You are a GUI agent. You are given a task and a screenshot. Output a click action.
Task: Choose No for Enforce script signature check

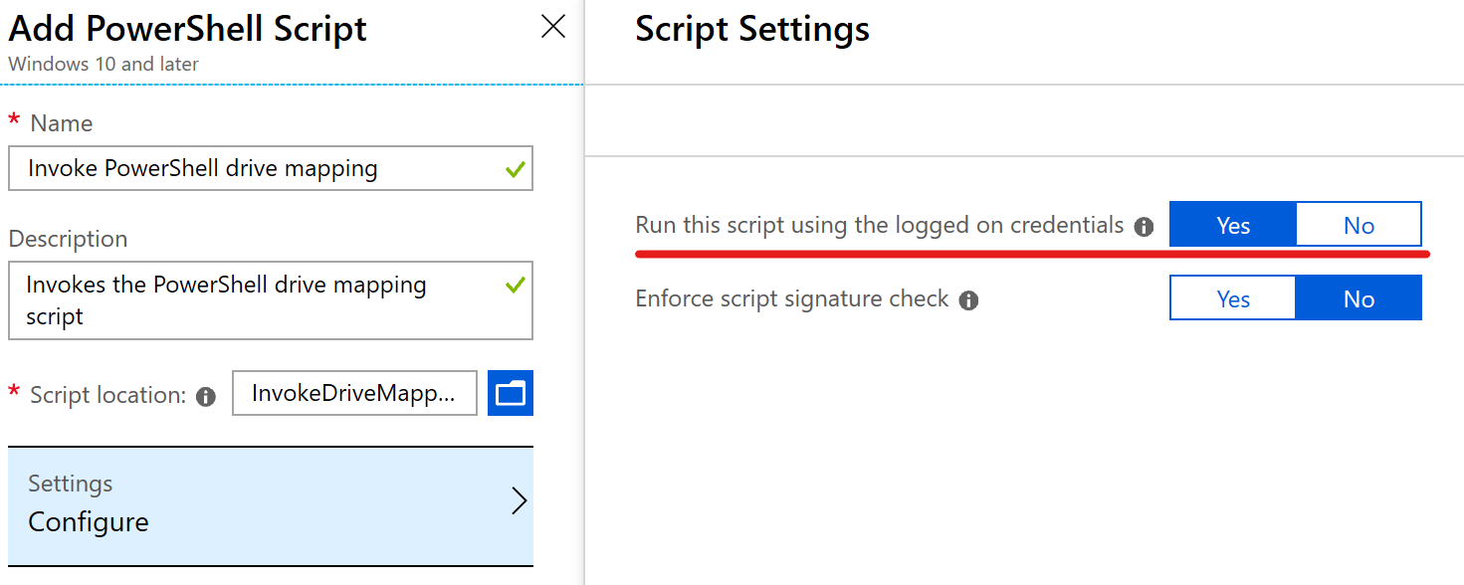[x=1359, y=298]
